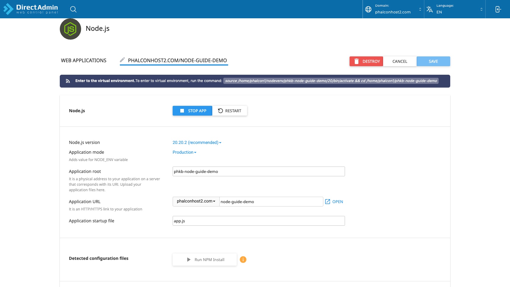Click the STOP APP button
The image size is (510, 287).
pos(192,111)
